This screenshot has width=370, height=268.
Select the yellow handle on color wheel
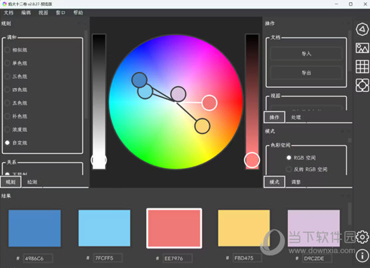point(202,126)
